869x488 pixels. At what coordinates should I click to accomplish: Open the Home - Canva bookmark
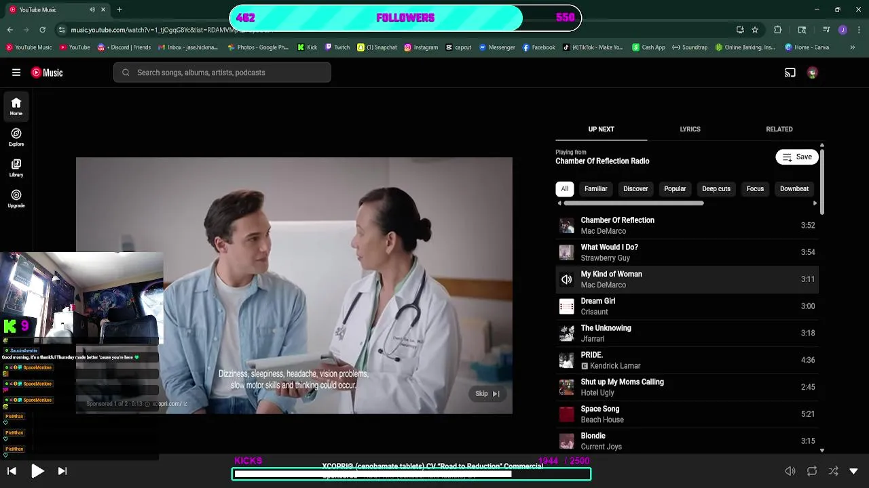(x=807, y=47)
